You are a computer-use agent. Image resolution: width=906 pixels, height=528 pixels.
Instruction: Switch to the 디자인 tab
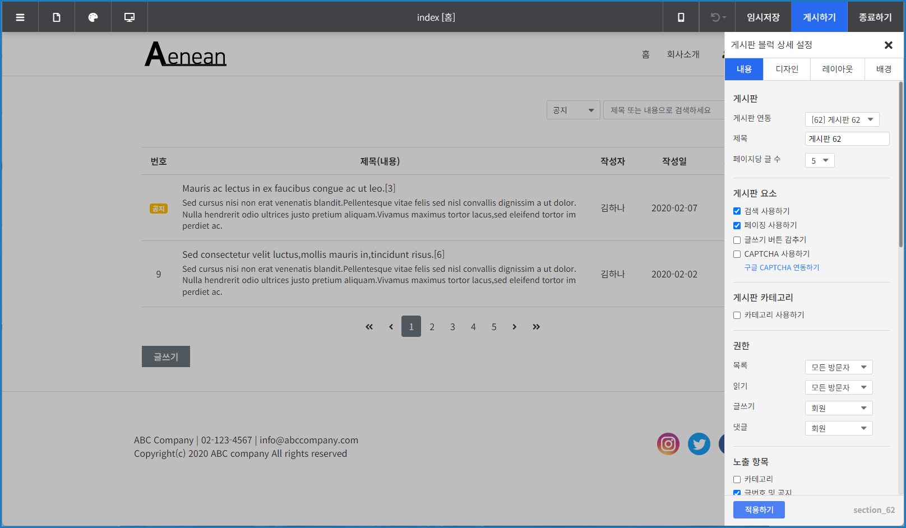[x=787, y=70]
